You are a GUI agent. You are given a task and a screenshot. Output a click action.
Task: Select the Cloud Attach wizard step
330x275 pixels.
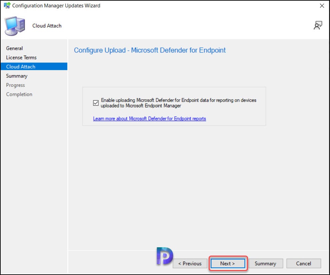point(34,66)
